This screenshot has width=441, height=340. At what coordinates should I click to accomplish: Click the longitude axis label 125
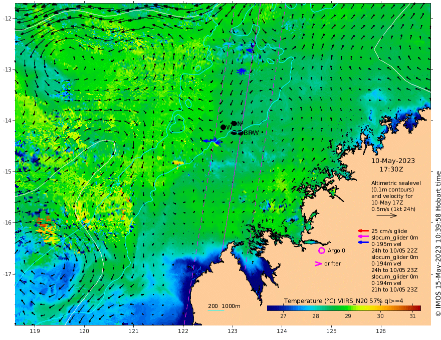[332, 331]
